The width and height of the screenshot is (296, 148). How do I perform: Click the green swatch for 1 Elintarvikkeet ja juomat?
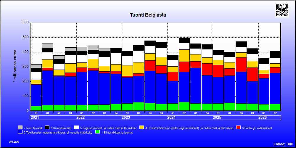coord(97,132)
